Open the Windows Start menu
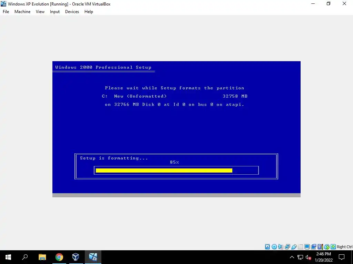353x264 pixels. click(8, 257)
